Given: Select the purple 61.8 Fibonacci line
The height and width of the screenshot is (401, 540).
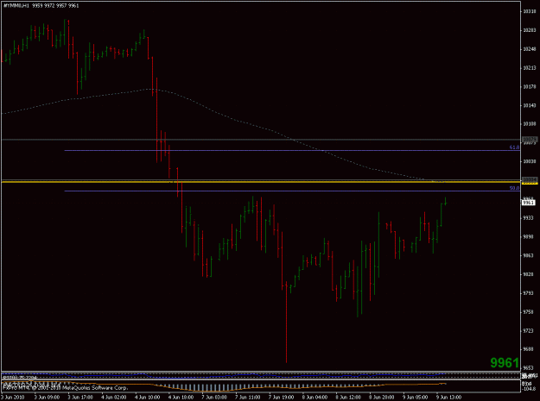Looking at the screenshot, I should point(292,151).
